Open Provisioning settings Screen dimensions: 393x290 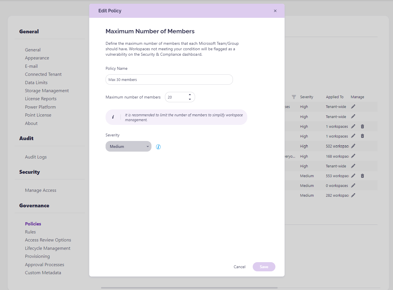[37, 256]
